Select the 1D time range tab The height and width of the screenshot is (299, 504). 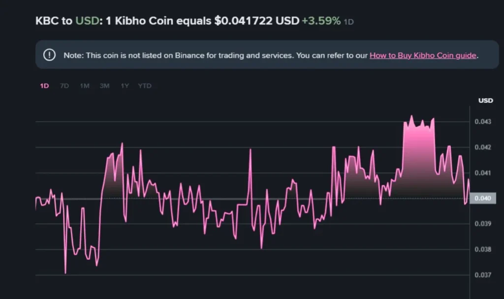pos(44,86)
